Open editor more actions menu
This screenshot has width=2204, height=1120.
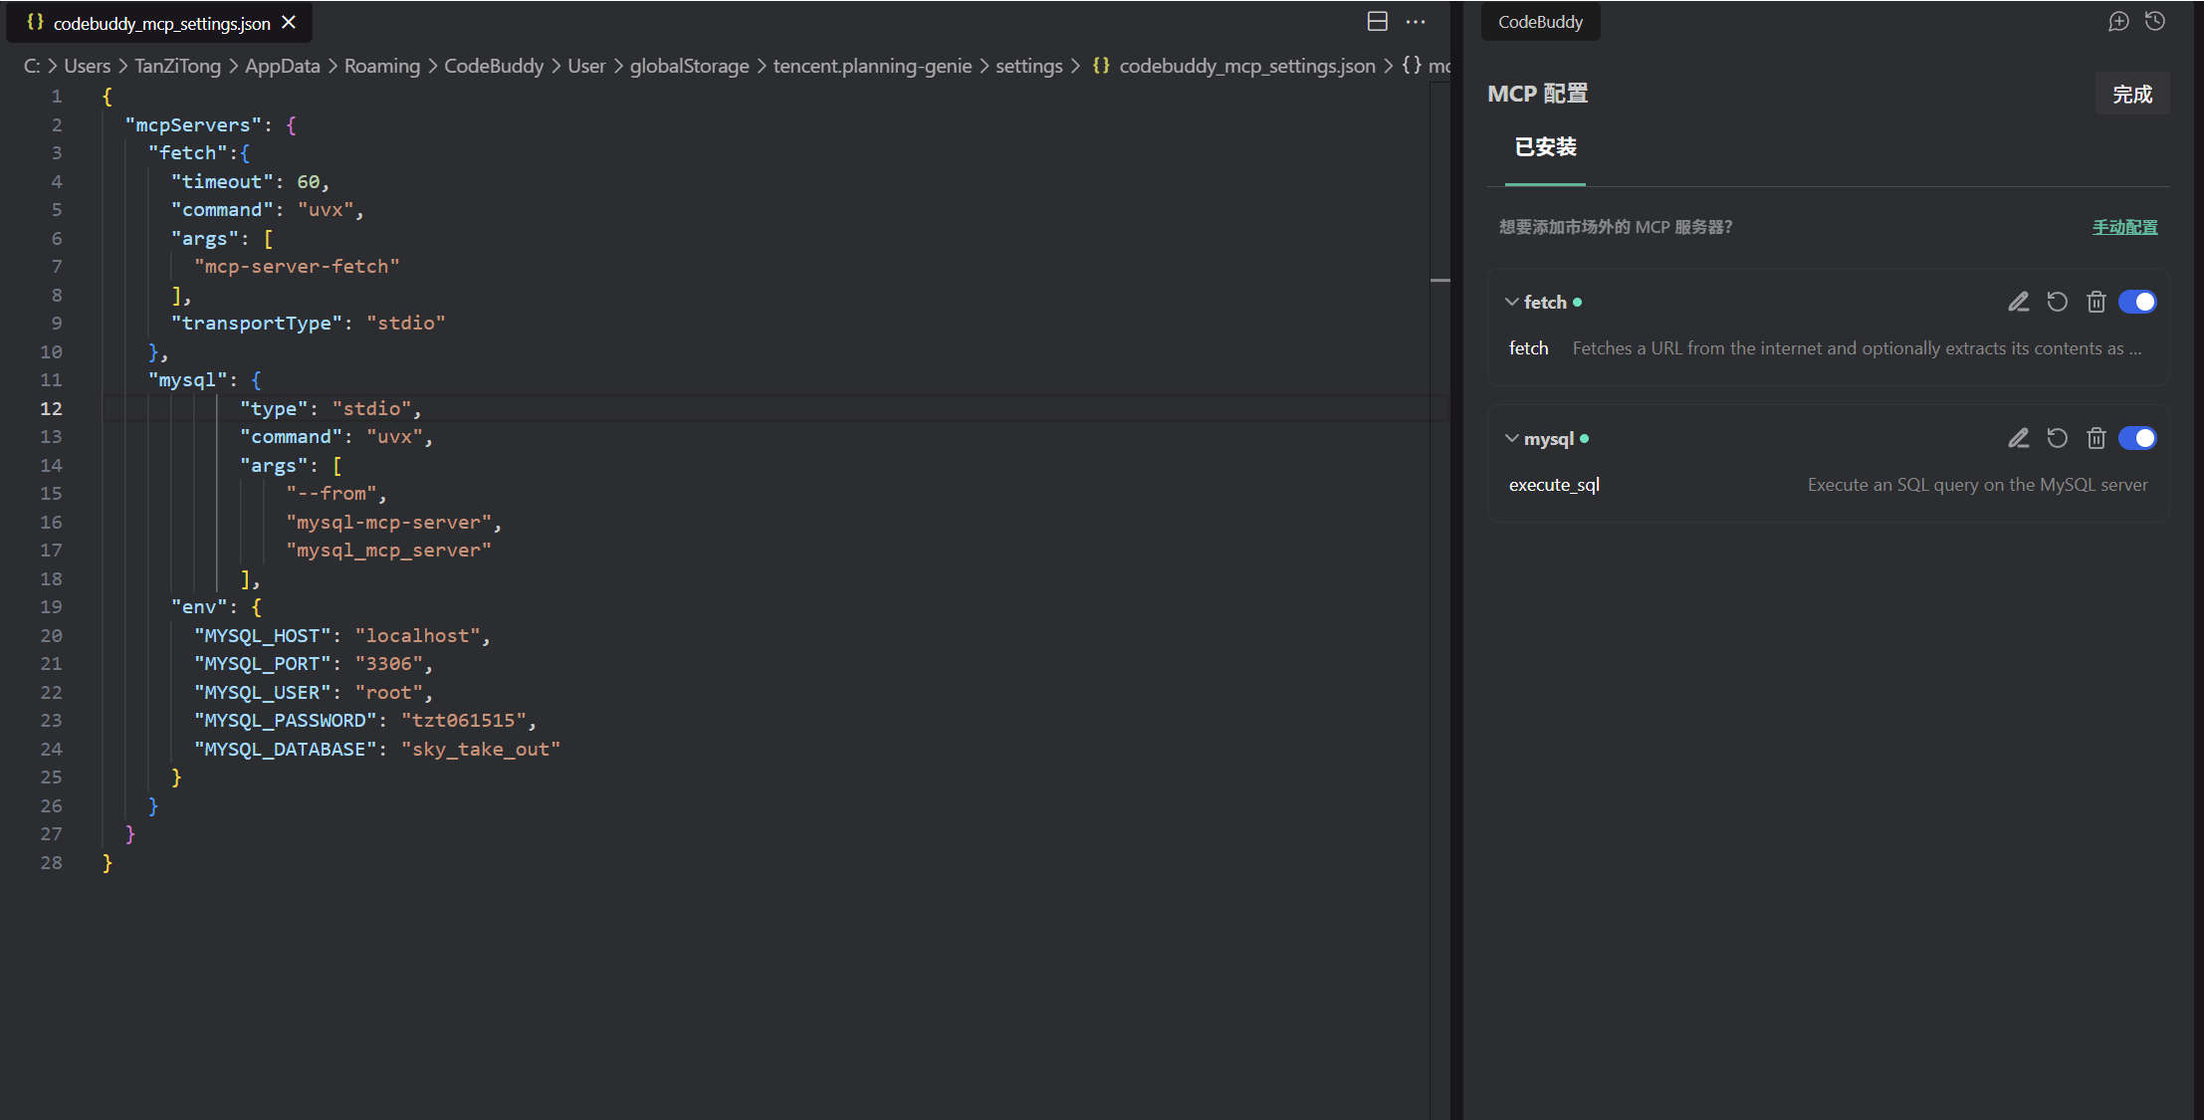[x=1415, y=22]
